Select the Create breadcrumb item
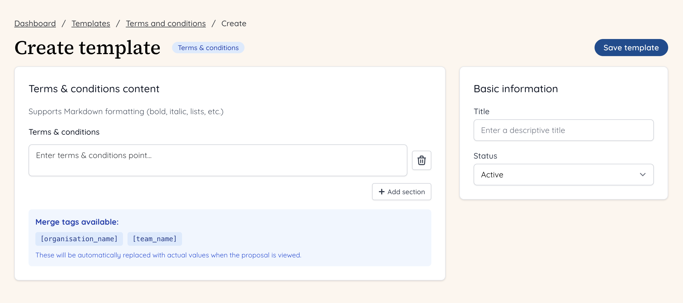The image size is (683, 303). pos(233,23)
